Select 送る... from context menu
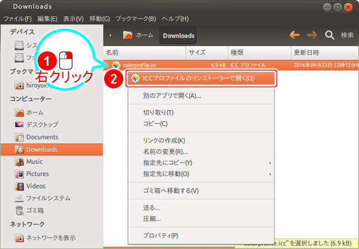Image resolution: width=359 pixels, height=249 pixels. (201, 208)
